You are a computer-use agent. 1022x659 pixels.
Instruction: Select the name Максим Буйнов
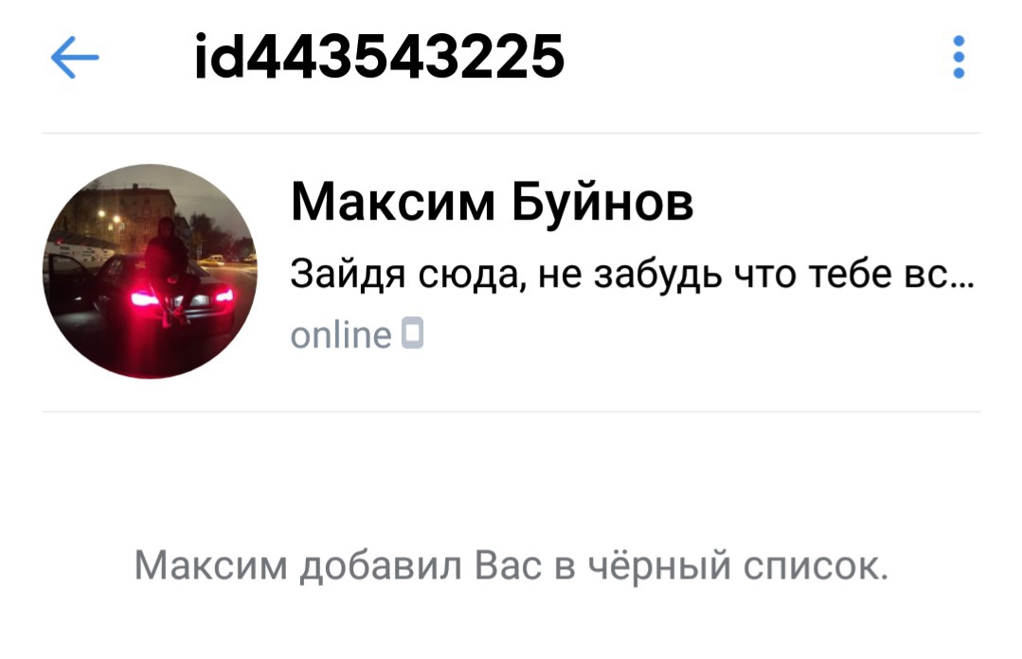tap(493, 202)
